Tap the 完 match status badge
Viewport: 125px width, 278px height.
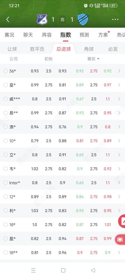[x=62, y=19]
